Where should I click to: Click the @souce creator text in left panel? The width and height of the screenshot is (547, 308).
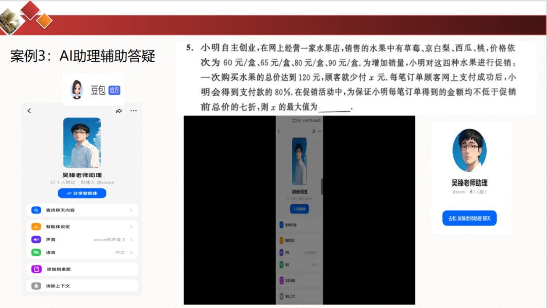[x=105, y=182]
